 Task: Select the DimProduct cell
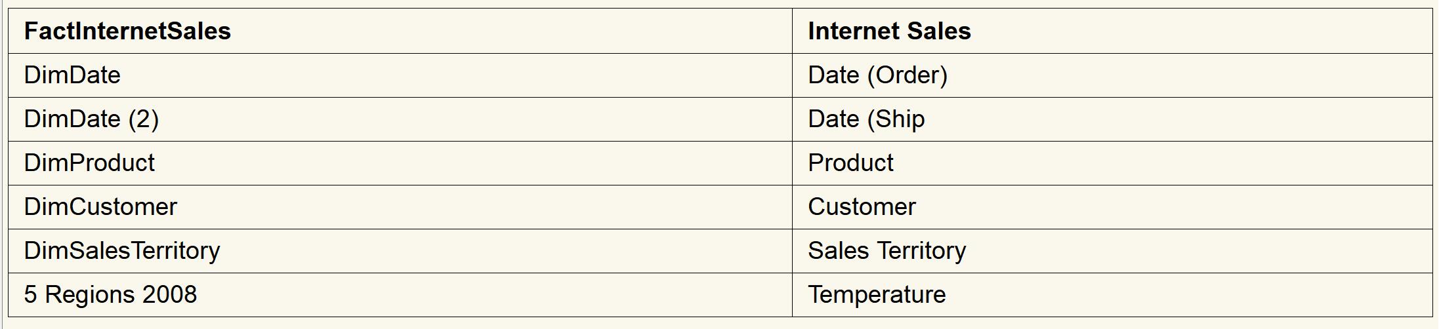point(89,163)
